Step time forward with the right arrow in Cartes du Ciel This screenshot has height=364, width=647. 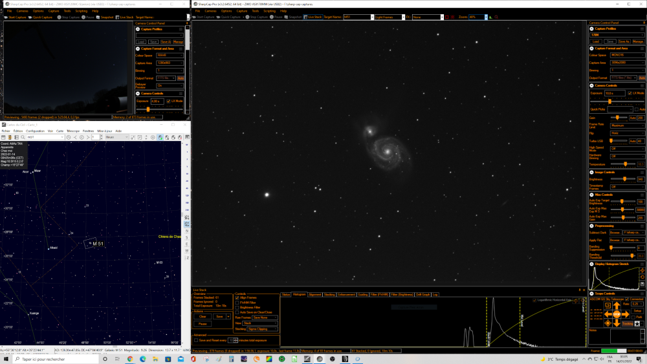click(88, 137)
